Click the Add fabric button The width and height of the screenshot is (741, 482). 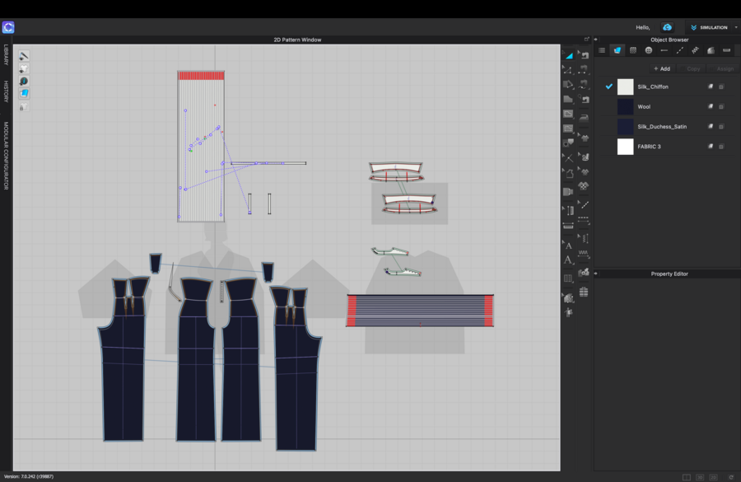[x=661, y=68]
